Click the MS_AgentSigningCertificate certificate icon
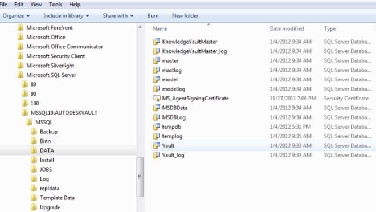This screenshot has height=212, width=376. [x=156, y=99]
